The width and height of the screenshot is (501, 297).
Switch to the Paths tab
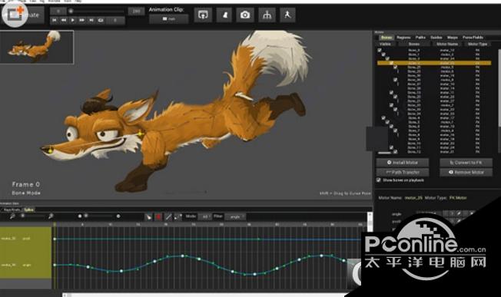[x=420, y=38]
